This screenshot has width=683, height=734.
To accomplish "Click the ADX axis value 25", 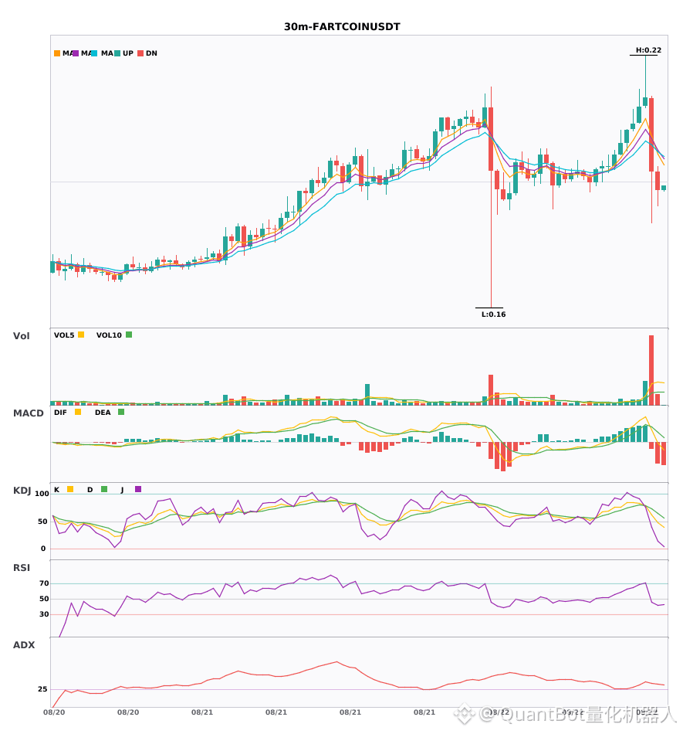I will coord(42,689).
